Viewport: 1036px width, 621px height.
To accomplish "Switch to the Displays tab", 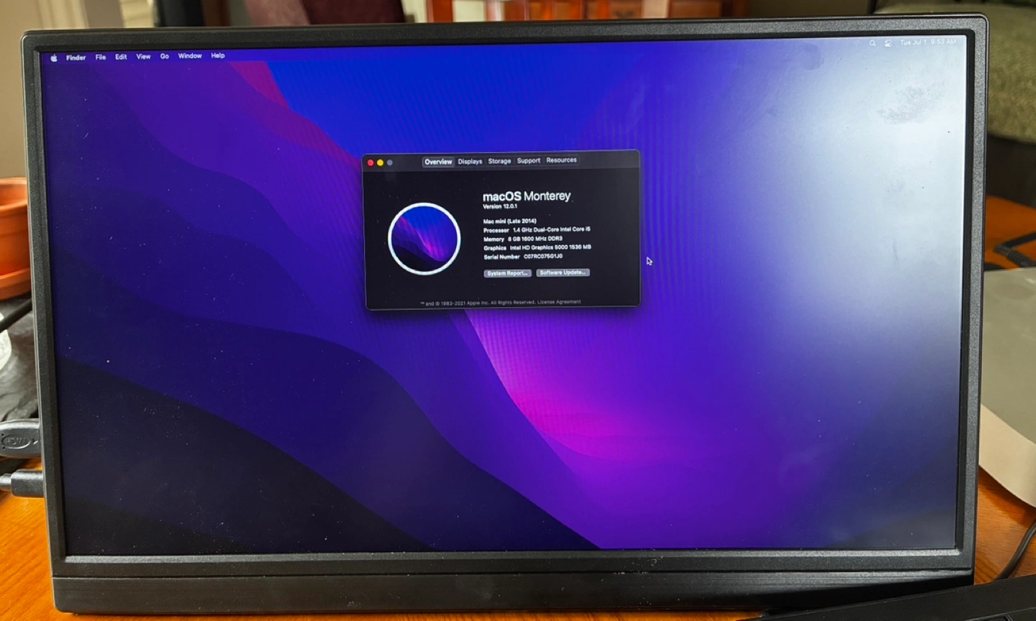I will (x=470, y=162).
